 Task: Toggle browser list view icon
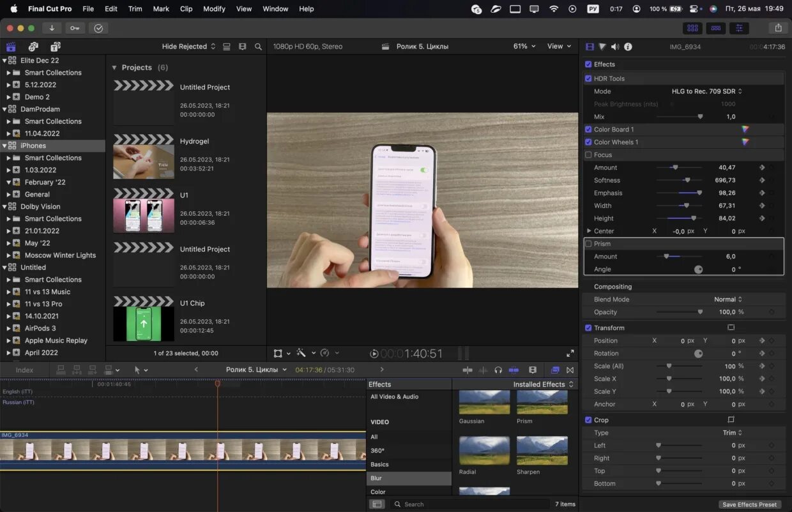(x=227, y=47)
